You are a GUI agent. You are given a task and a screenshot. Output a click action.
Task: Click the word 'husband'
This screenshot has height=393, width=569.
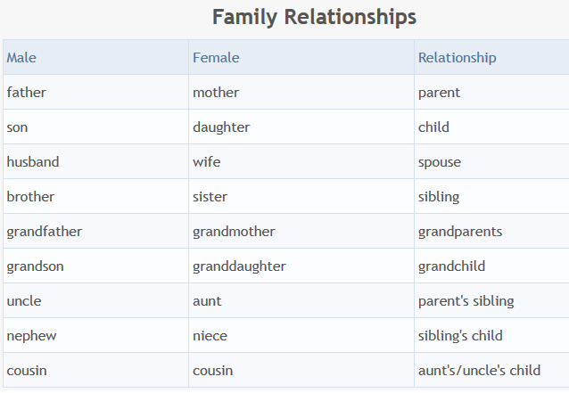(33, 161)
